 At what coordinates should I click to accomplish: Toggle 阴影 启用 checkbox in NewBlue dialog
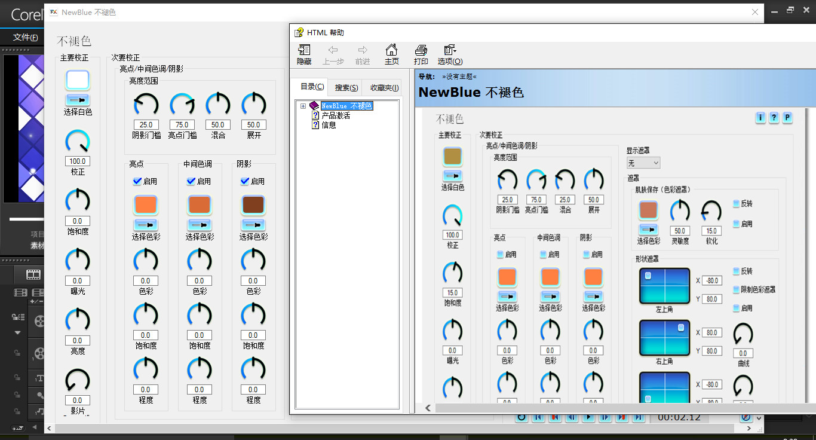[x=245, y=181]
